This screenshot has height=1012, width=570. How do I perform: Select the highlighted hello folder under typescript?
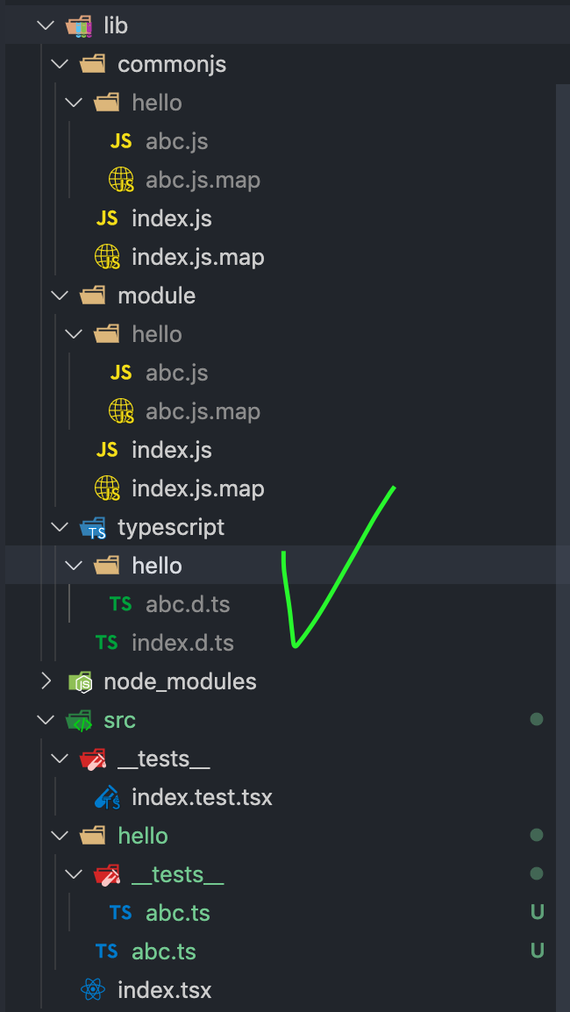click(157, 565)
